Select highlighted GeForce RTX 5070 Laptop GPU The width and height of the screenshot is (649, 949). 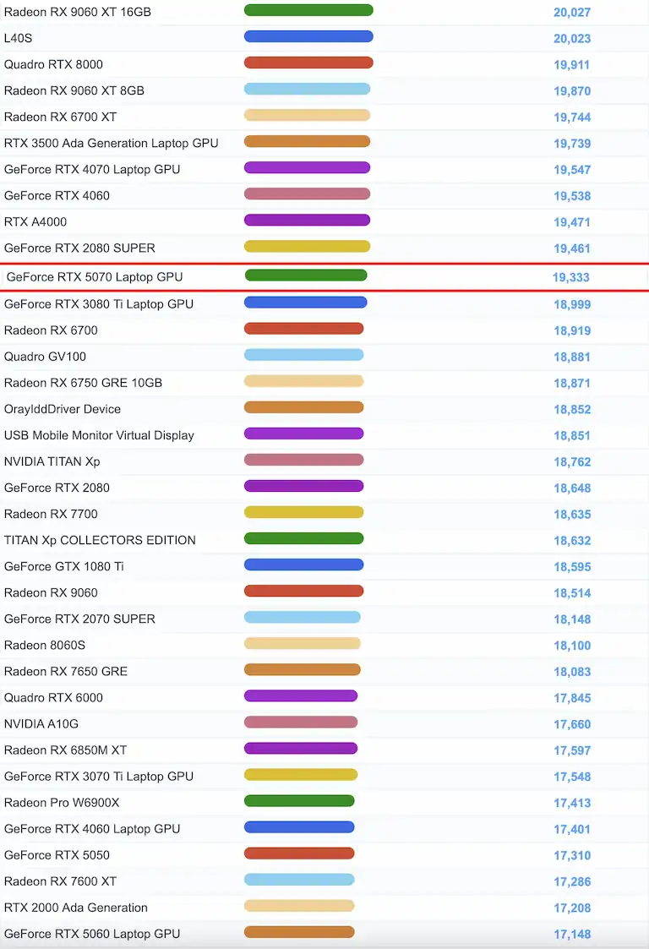click(95, 277)
